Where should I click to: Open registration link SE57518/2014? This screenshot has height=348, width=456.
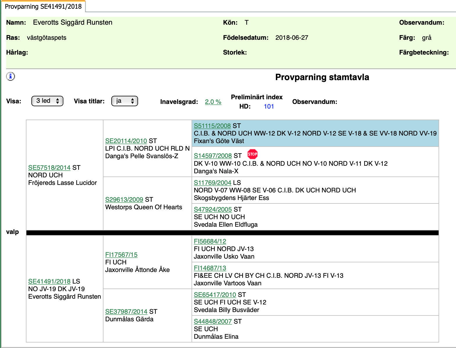(49, 168)
